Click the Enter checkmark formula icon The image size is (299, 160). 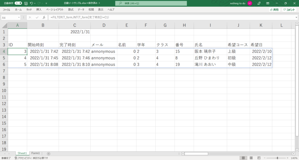point(37,18)
